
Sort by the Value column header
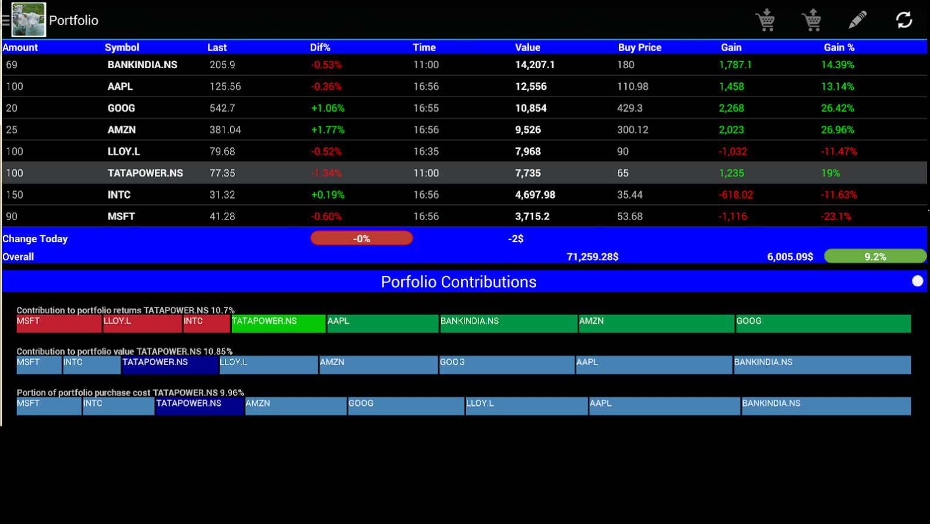(x=527, y=48)
